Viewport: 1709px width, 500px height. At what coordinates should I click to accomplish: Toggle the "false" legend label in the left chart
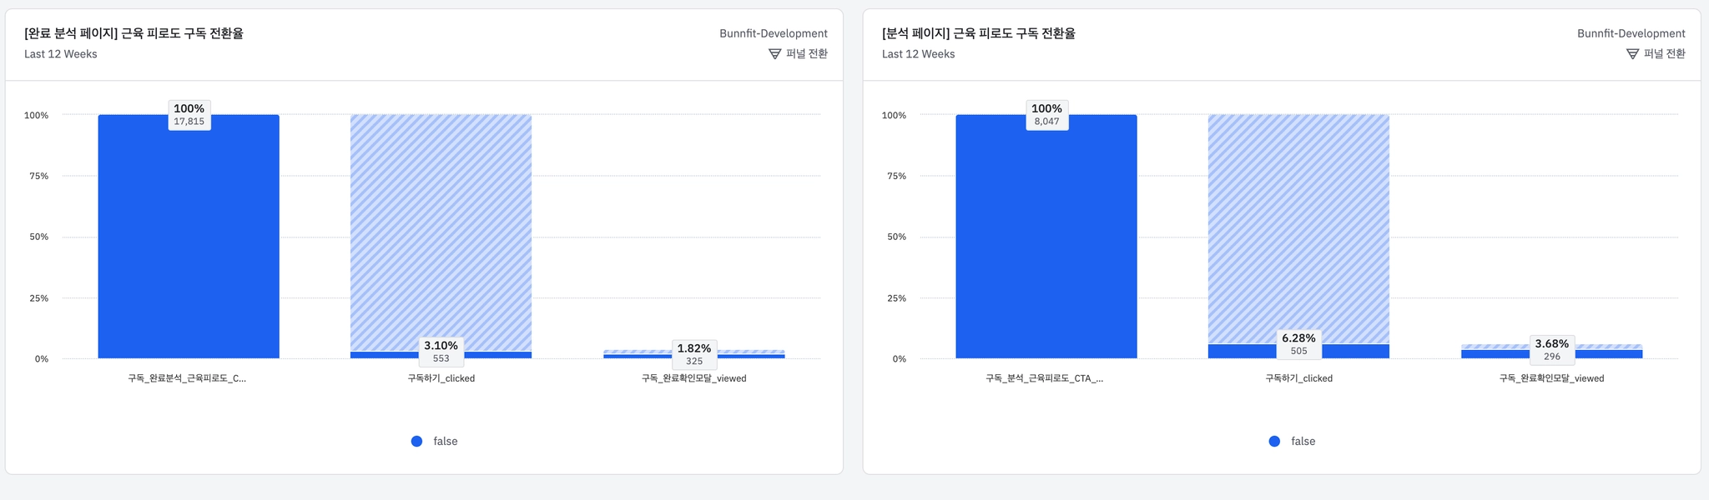(446, 442)
